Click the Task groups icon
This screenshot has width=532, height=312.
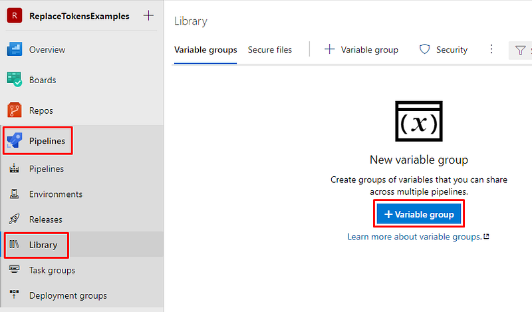point(14,269)
